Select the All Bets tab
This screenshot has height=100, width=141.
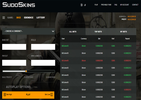73,32
